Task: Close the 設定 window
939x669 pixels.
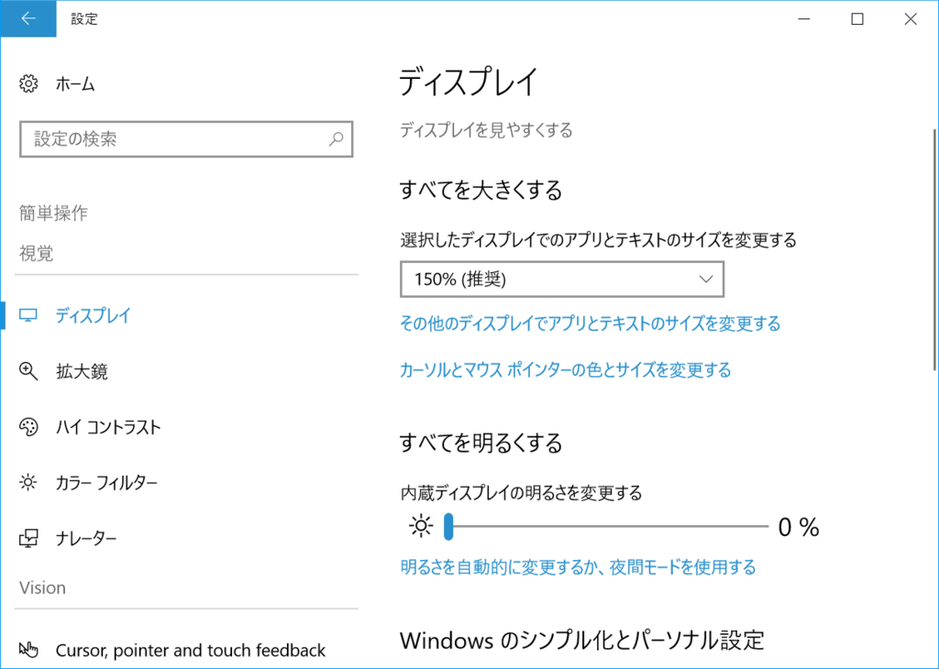Action: (911, 18)
